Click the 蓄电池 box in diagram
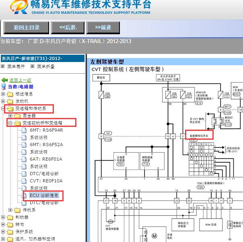This screenshot has height=242, width=243. point(101,78)
